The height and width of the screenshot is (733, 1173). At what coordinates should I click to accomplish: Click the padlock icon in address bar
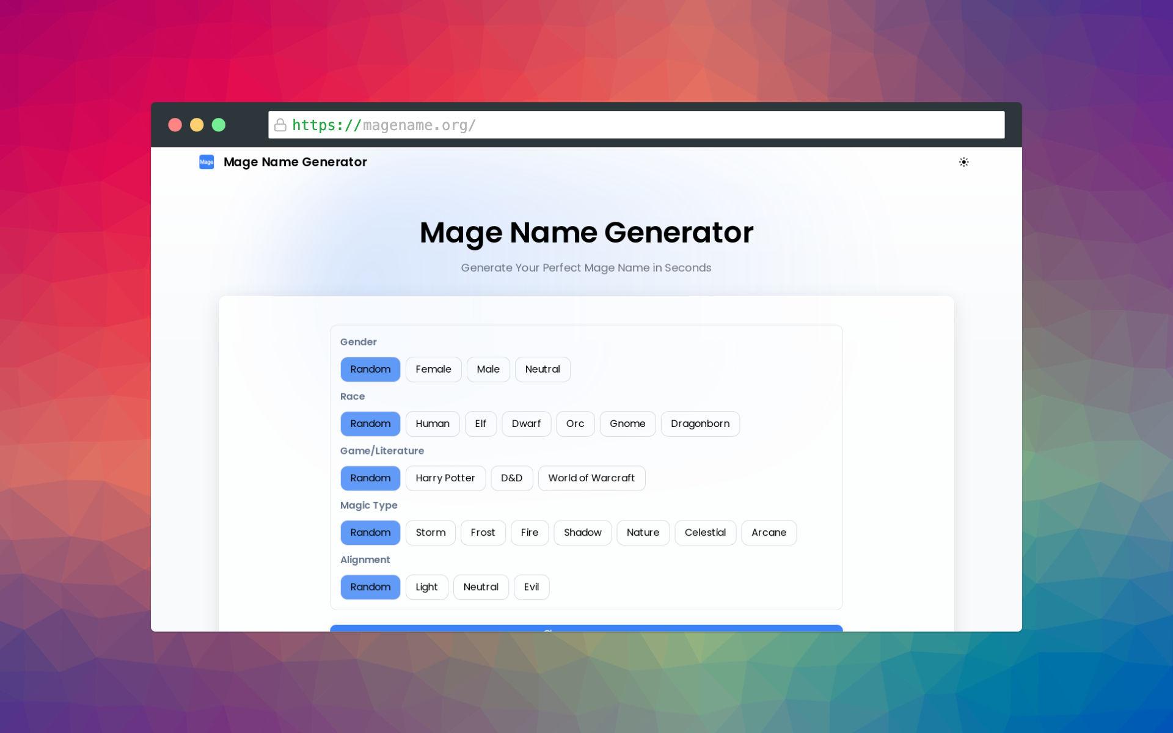[x=280, y=125]
